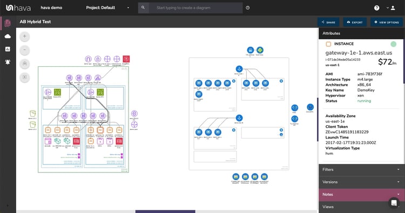The image size is (405, 213).
Task: Click small help circle beside search box
Action: pyautogui.click(x=248, y=8)
